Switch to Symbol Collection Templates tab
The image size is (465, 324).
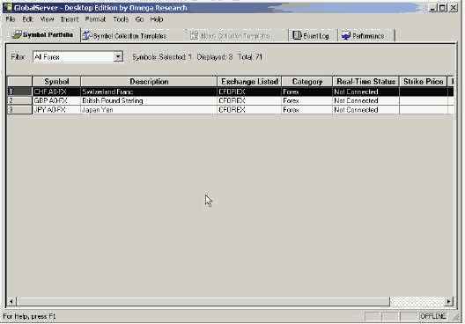[124, 36]
